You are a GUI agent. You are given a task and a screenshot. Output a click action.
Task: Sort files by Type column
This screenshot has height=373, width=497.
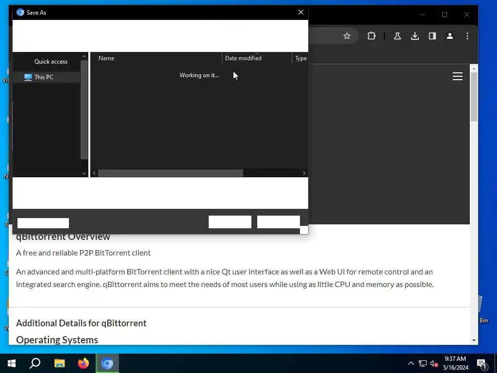tap(300, 58)
